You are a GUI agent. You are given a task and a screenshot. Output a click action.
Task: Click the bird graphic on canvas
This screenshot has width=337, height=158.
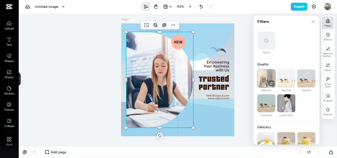click(x=217, y=50)
